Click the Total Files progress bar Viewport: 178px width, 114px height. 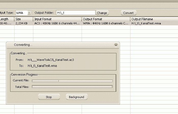(x=72, y=87)
